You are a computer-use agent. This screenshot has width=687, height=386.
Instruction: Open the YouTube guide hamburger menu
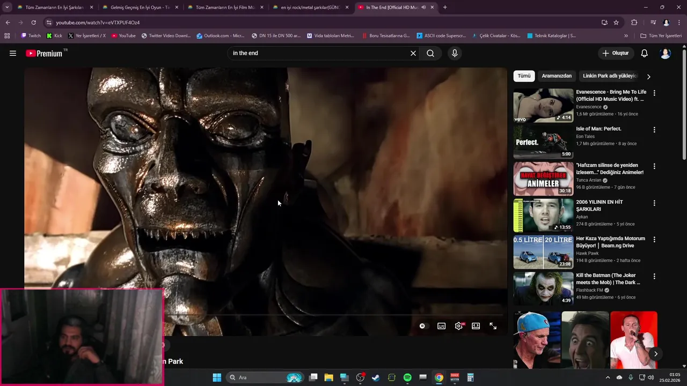pos(13,53)
